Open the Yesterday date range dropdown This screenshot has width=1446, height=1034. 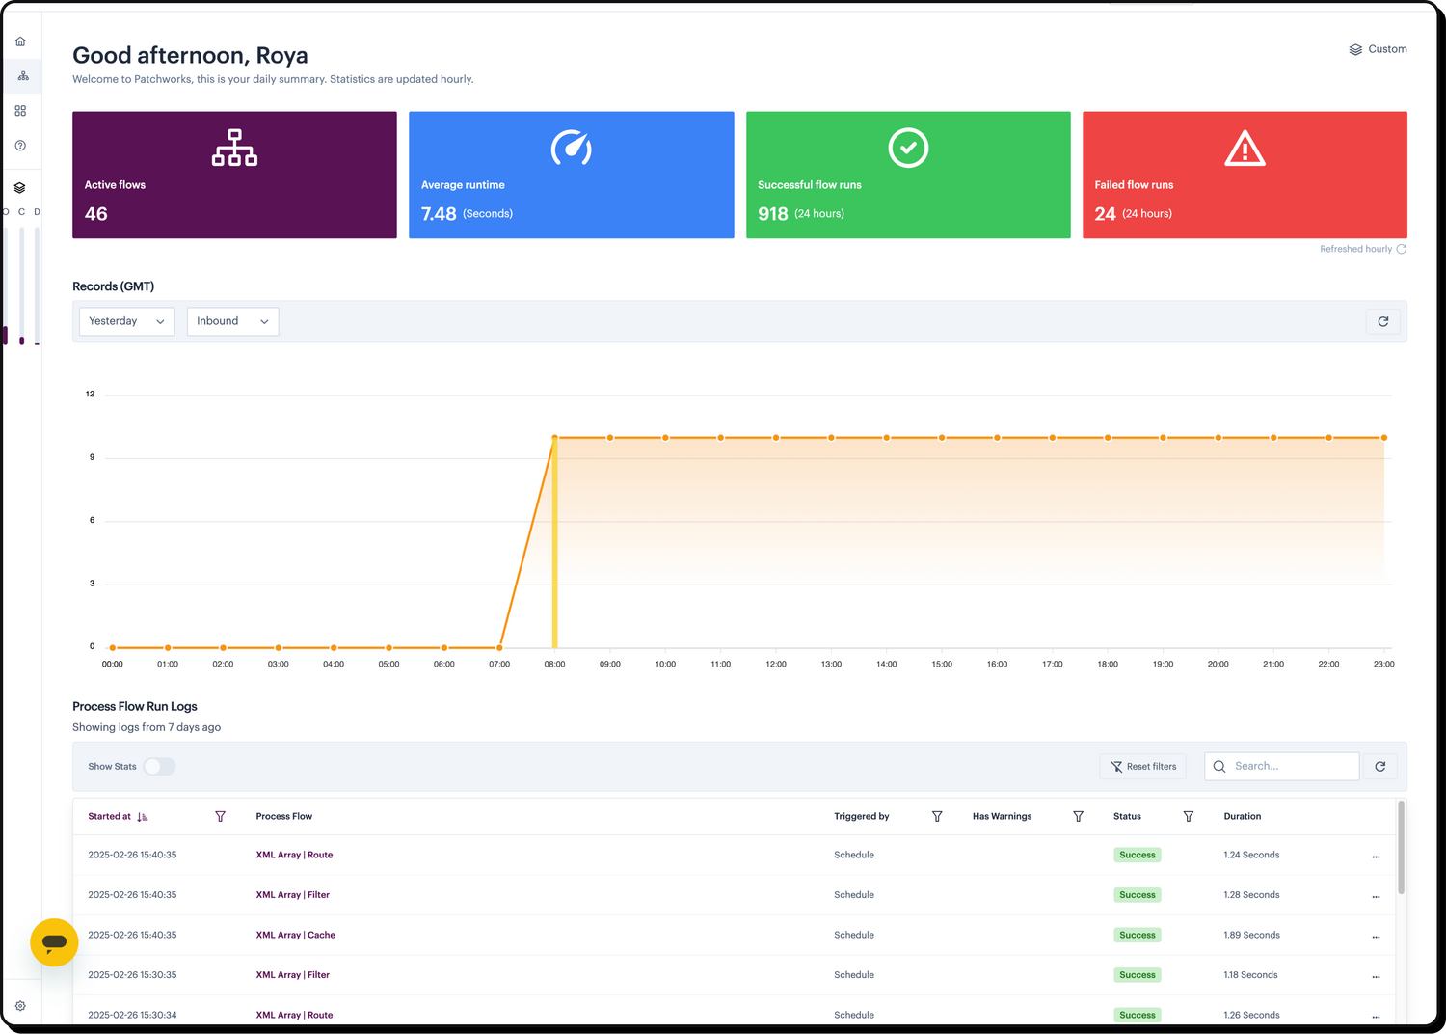[x=125, y=321]
